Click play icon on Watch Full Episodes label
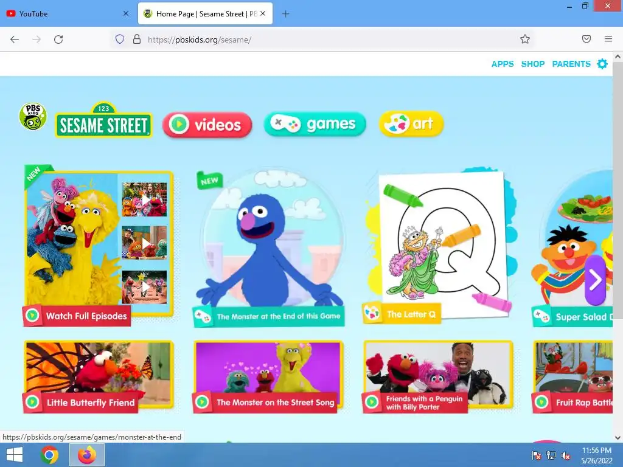 (32, 316)
